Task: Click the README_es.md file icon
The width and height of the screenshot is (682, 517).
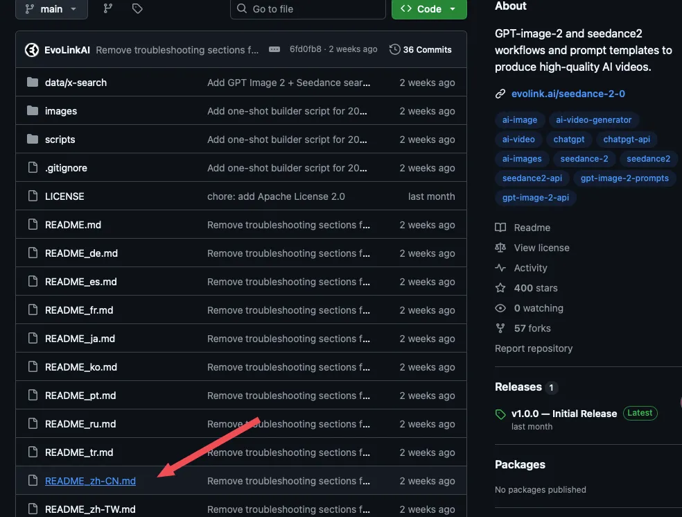Action: point(33,281)
